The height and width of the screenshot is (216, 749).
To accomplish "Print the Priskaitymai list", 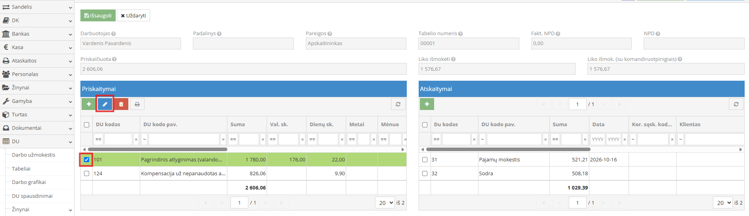I will (x=137, y=104).
